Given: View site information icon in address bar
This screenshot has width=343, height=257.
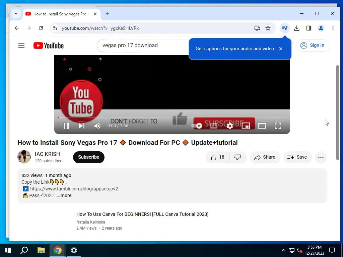Looking at the screenshot, I should pos(55,28).
